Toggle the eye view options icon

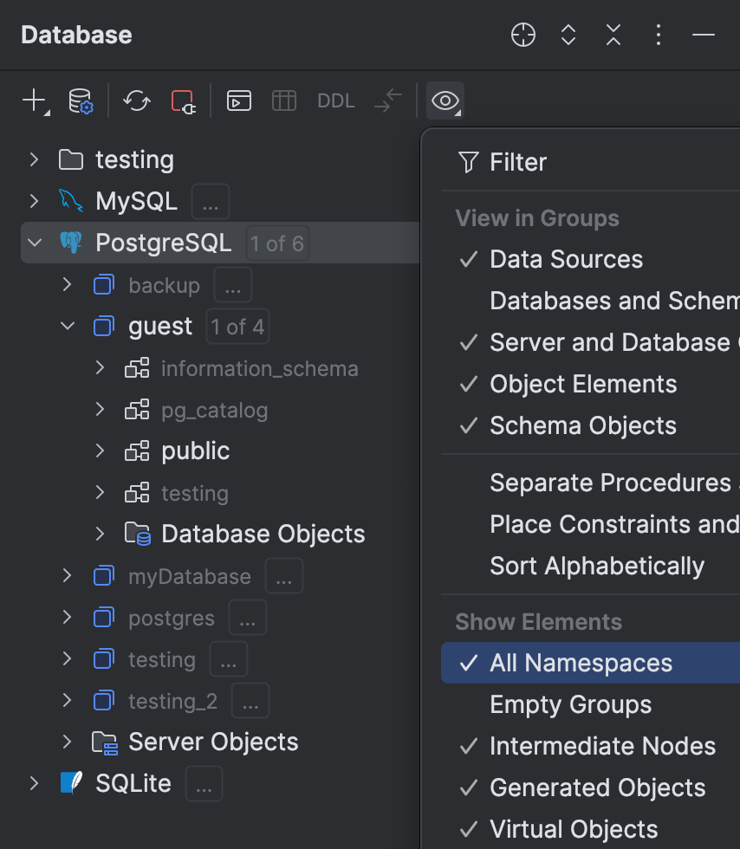tap(445, 100)
